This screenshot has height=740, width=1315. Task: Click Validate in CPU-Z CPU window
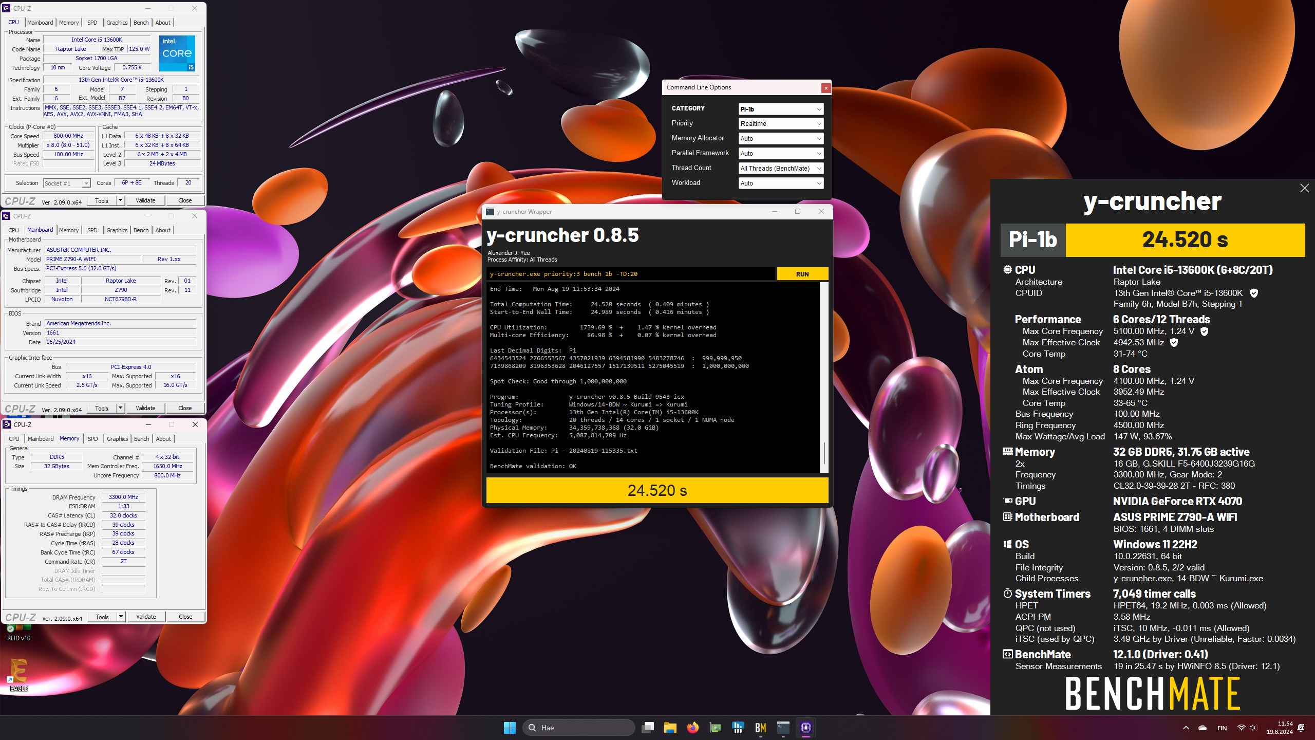pos(145,200)
